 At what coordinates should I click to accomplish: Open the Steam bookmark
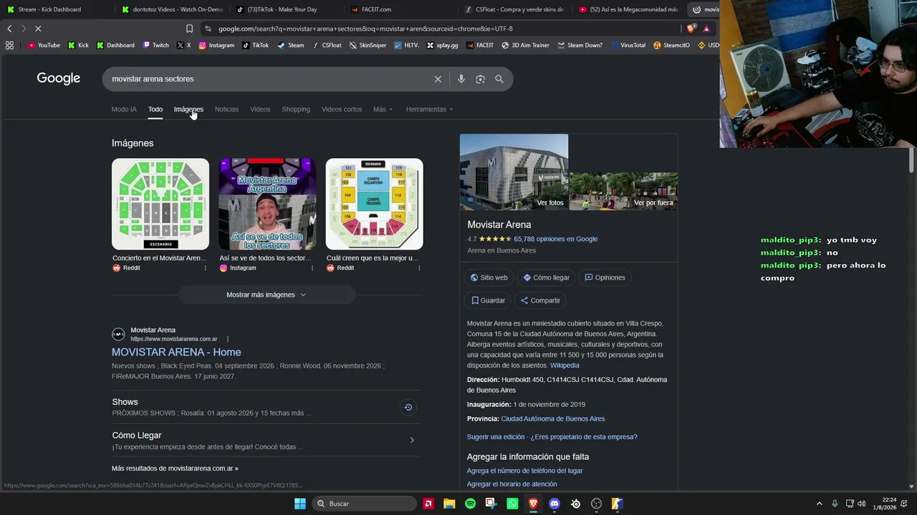(x=291, y=45)
